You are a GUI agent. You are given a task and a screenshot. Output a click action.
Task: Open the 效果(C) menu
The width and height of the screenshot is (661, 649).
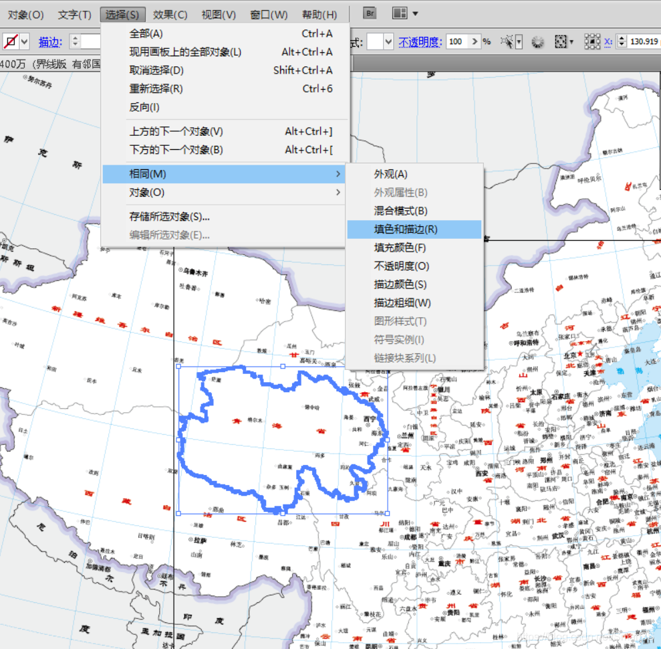(x=170, y=15)
